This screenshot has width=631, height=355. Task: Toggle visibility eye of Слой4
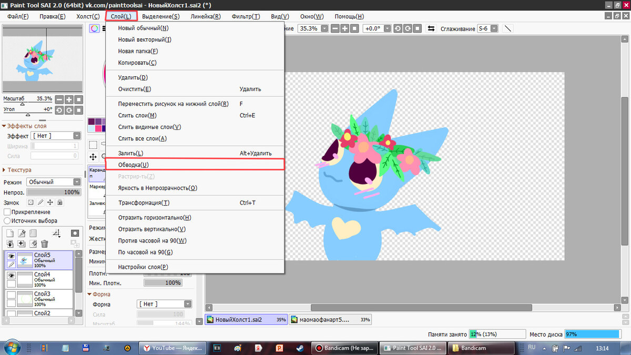11,275
